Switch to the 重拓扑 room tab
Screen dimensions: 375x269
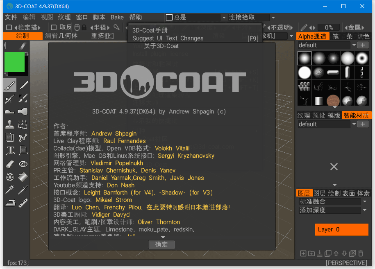pos(102,36)
